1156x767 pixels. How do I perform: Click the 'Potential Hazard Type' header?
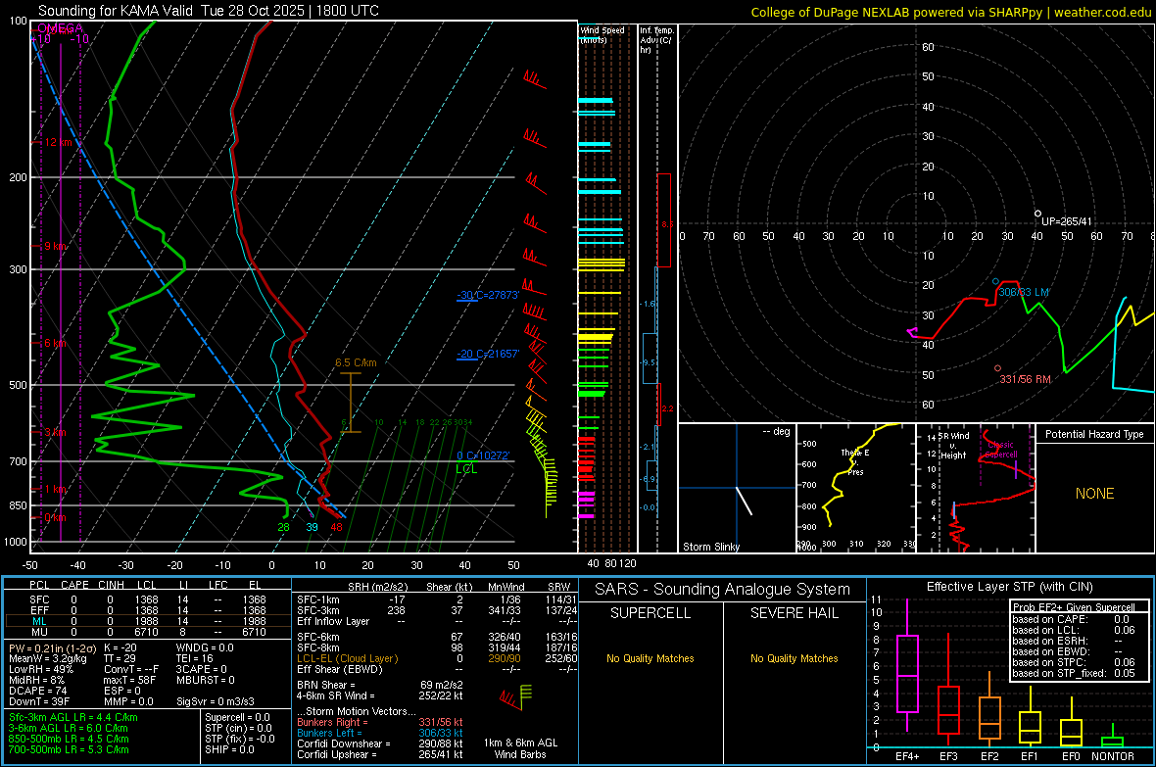pyautogui.click(x=1094, y=434)
